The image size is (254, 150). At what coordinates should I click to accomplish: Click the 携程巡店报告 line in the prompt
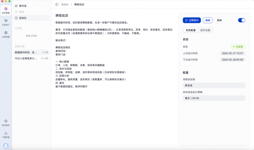tap(63, 48)
